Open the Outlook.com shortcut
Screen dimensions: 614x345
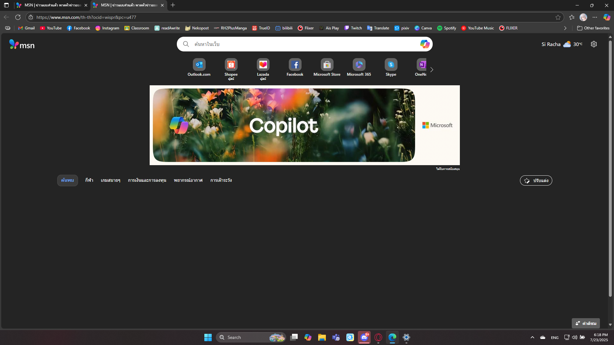click(199, 68)
